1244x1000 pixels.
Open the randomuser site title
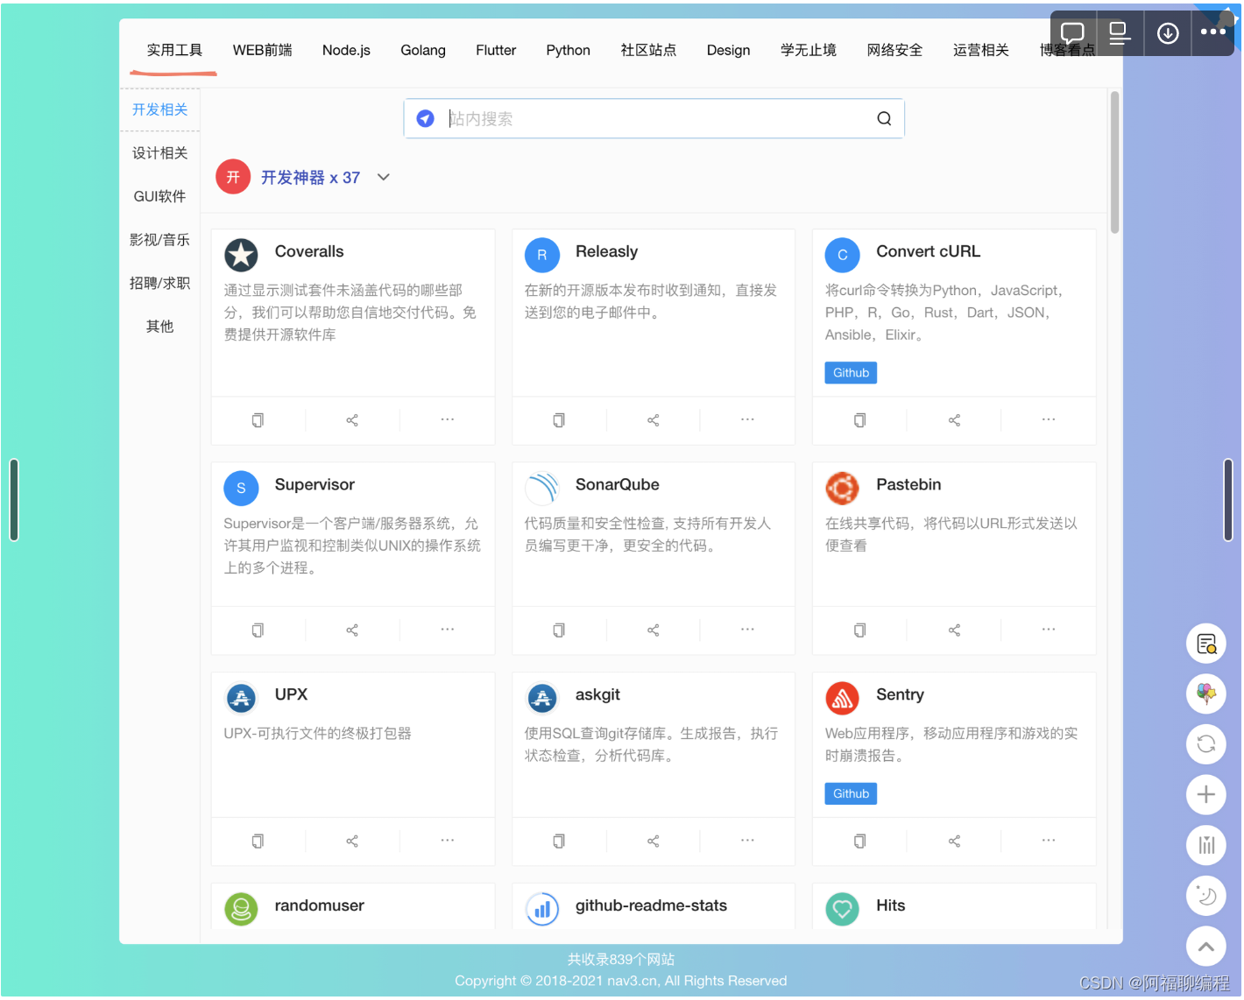tap(320, 906)
